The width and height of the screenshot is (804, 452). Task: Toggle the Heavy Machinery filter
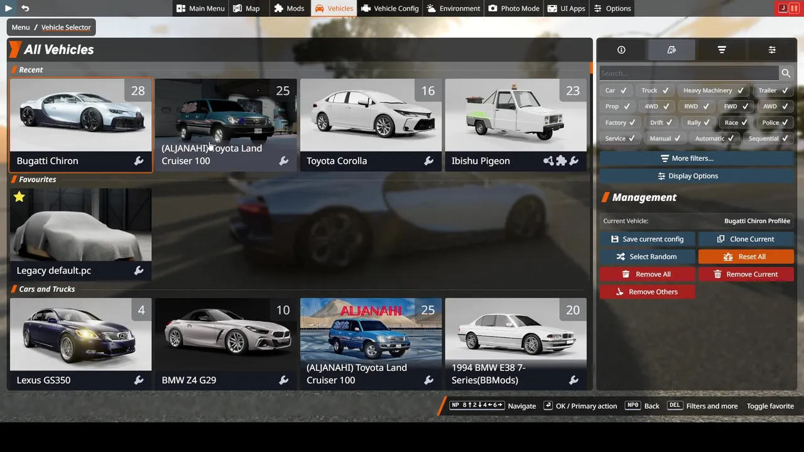(x=713, y=90)
